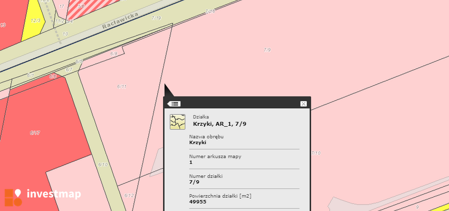Click the 7/9 label on the map
This screenshot has width=449, height=211.
(267, 50)
